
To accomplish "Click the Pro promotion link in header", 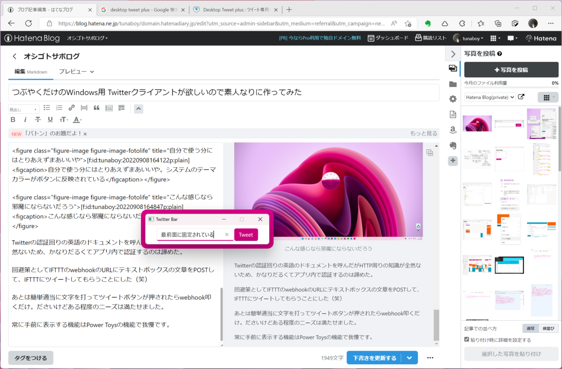I will click(x=319, y=38).
